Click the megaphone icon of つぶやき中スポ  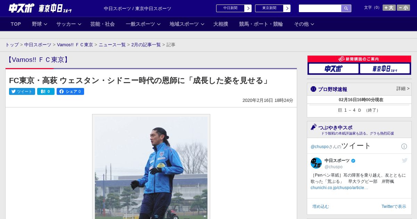[x=314, y=127]
